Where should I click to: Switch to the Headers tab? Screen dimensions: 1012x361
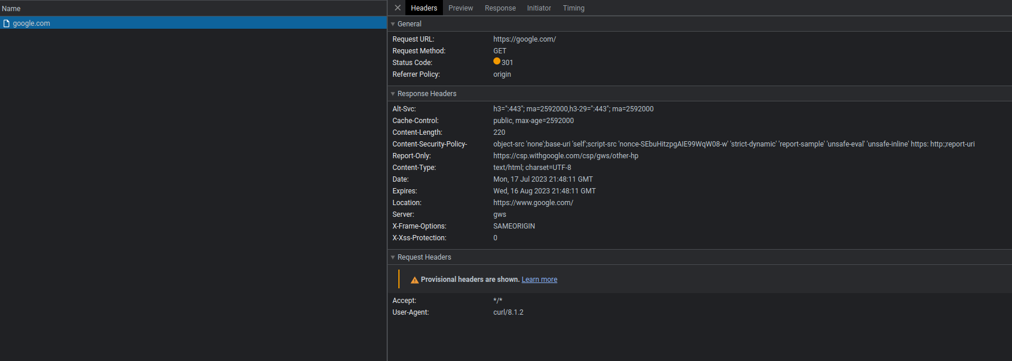[x=424, y=8]
